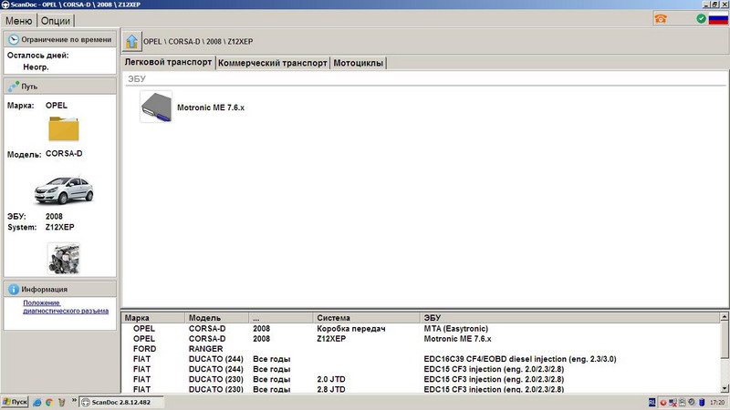730x410 pixels.
Task: Click the Модель column header
Action: pyautogui.click(x=217, y=318)
